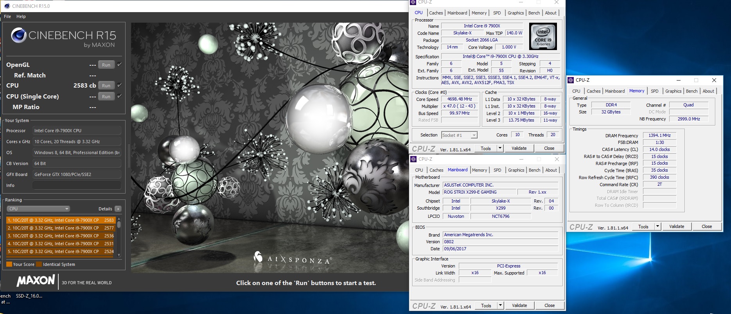This screenshot has height=314, width=731.
Task: Click the Info input field in Your System
Action: click(77, 185)
